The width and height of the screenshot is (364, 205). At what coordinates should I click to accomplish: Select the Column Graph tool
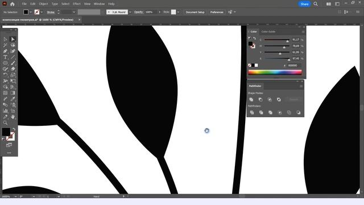pos(5,111)
